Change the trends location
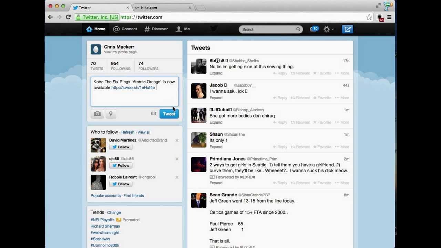Image resolution: width=441 pixels, height=248 pixels. 114,213
